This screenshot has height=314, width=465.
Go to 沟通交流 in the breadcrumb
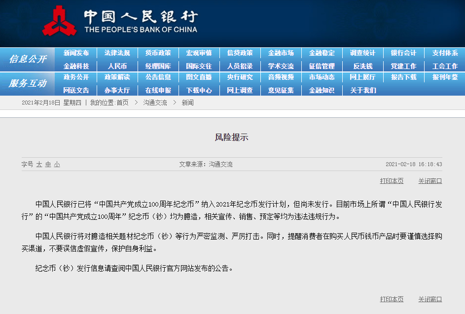[155, 103]
